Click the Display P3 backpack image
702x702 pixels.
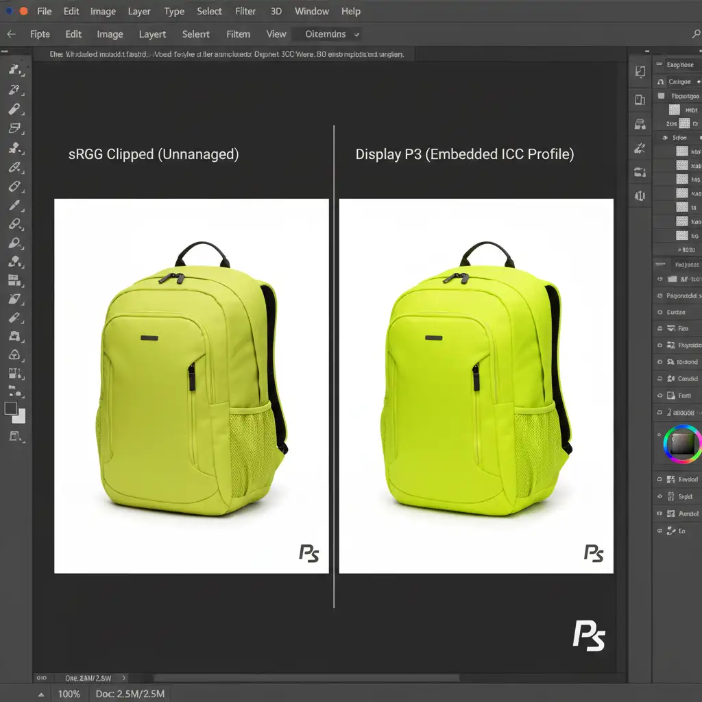476,385
